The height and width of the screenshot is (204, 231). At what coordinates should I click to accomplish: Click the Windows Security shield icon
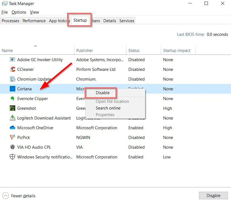(12, 157)
